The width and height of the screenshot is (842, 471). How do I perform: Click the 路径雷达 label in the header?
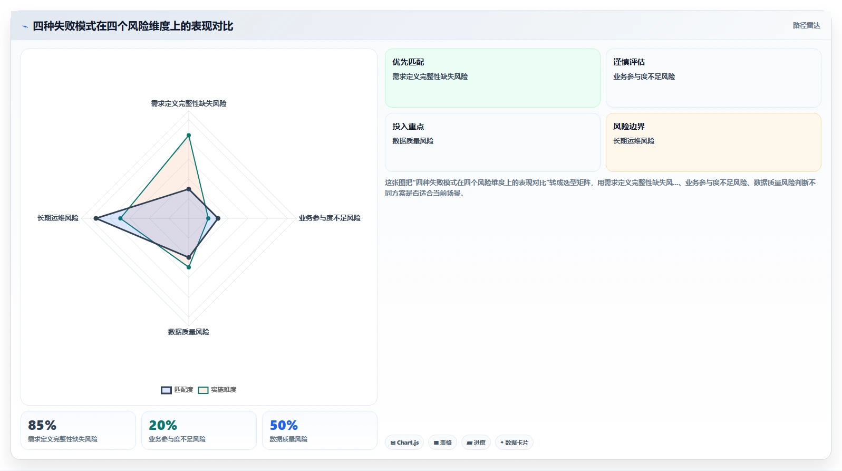(806, 25)
